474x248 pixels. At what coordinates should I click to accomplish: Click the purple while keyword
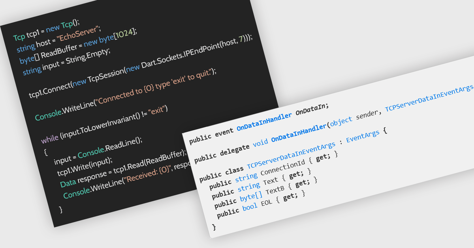[x=50, y=139]
